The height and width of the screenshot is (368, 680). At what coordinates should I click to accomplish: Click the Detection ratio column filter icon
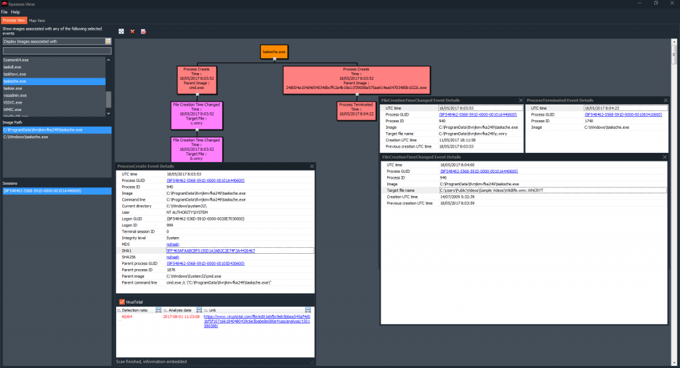(159, 310)
